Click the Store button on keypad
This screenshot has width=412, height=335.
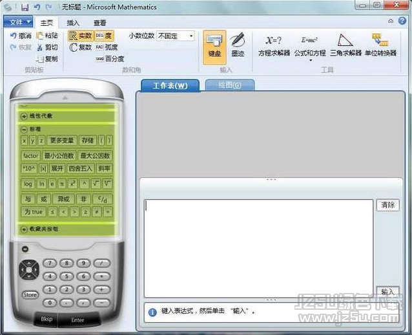[30, 295]
